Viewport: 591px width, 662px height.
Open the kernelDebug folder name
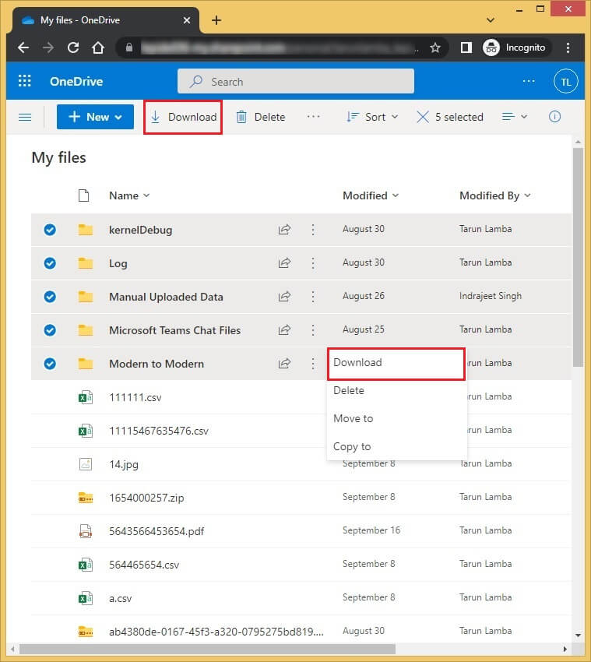point(141,230)
